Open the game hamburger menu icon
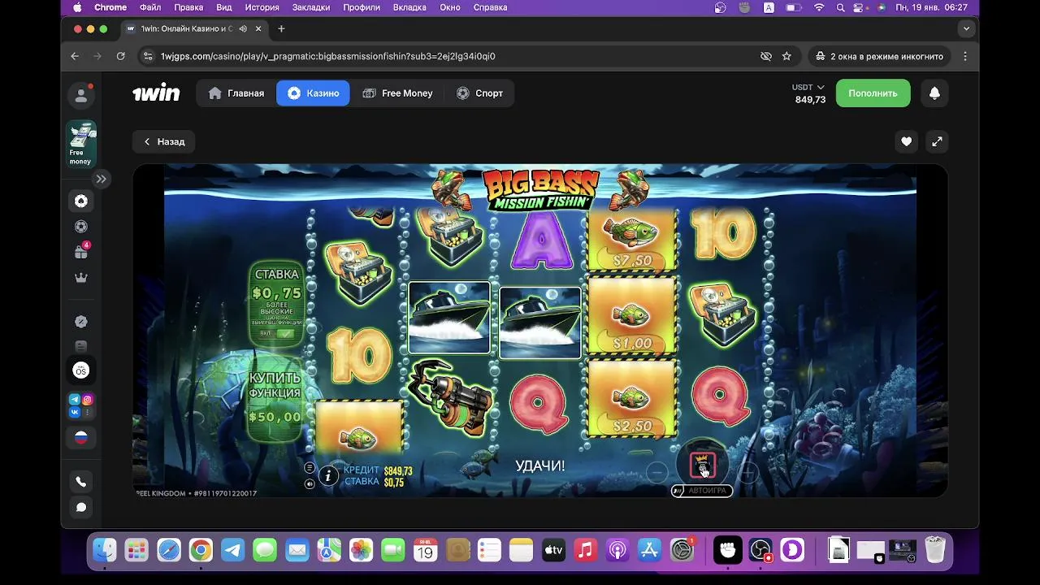 (310, 468)
